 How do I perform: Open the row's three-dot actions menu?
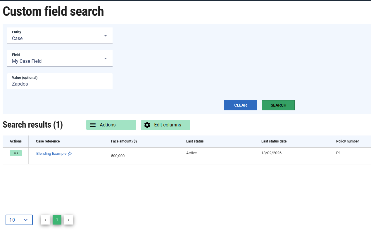click(x=16, y=153)
